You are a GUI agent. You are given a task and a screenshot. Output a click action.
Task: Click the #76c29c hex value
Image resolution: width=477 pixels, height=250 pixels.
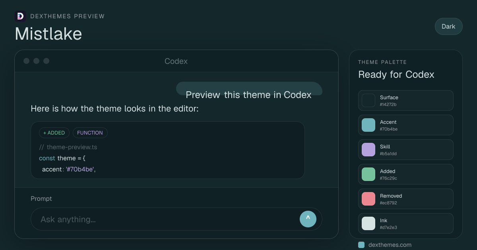point(388,178)
